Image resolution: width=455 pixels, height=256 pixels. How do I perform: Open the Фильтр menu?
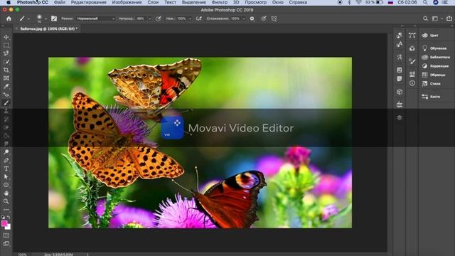click(220, 2)
